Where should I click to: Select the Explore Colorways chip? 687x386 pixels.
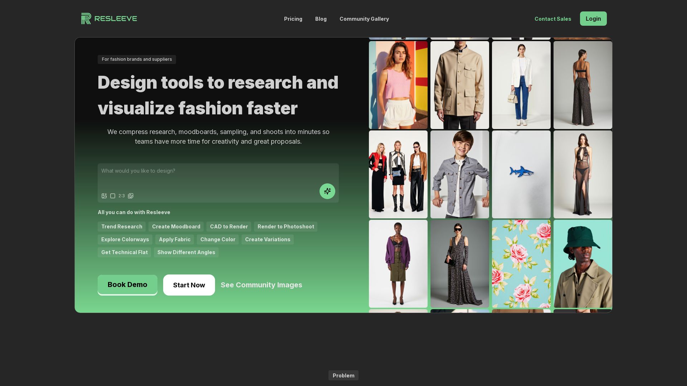pyautogui.click(x=125, y=239)
